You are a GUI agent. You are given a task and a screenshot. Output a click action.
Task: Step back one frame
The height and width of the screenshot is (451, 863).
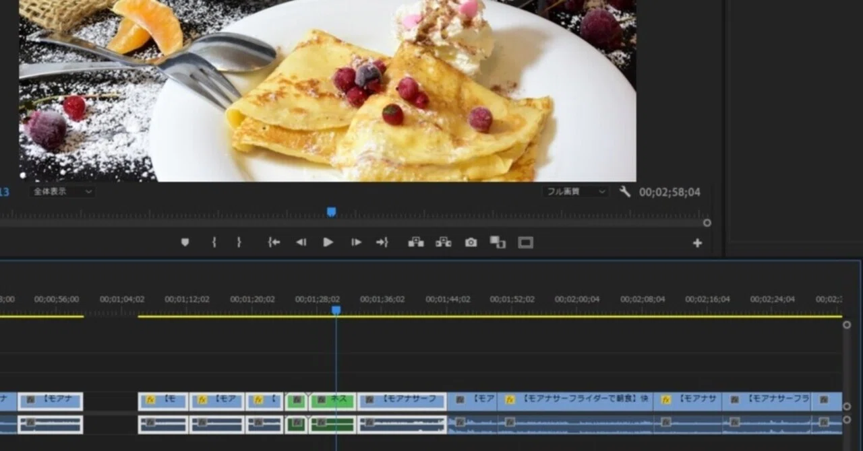click(x=301, y=242)
